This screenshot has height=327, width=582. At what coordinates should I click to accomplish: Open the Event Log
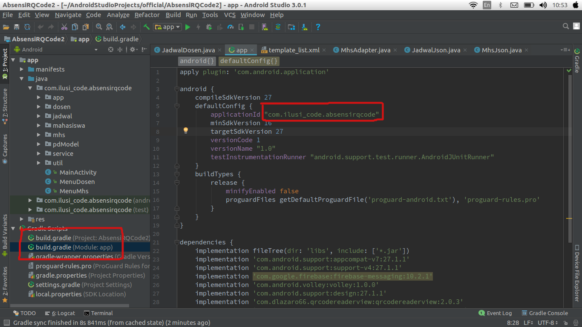pyautogui.click(x=495, y=313)
